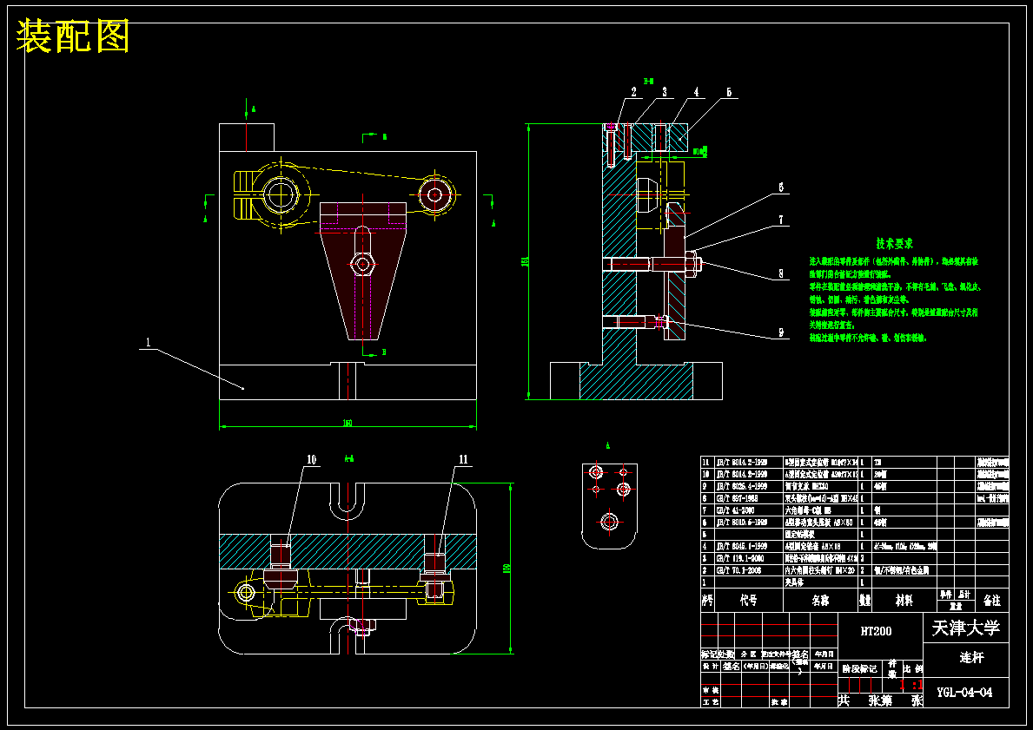Click part balloon number 9 label
This screenshot has height=730, width=1033.
pyautogui.click(x=781, y=332)
